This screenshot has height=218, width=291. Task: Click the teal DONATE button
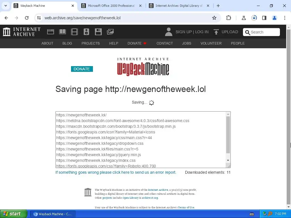(x=82, y=69)
